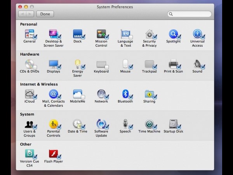Select the Mouse icon
Image resolution: width=233 pixels, height=175 pixels.
(125, 64)
